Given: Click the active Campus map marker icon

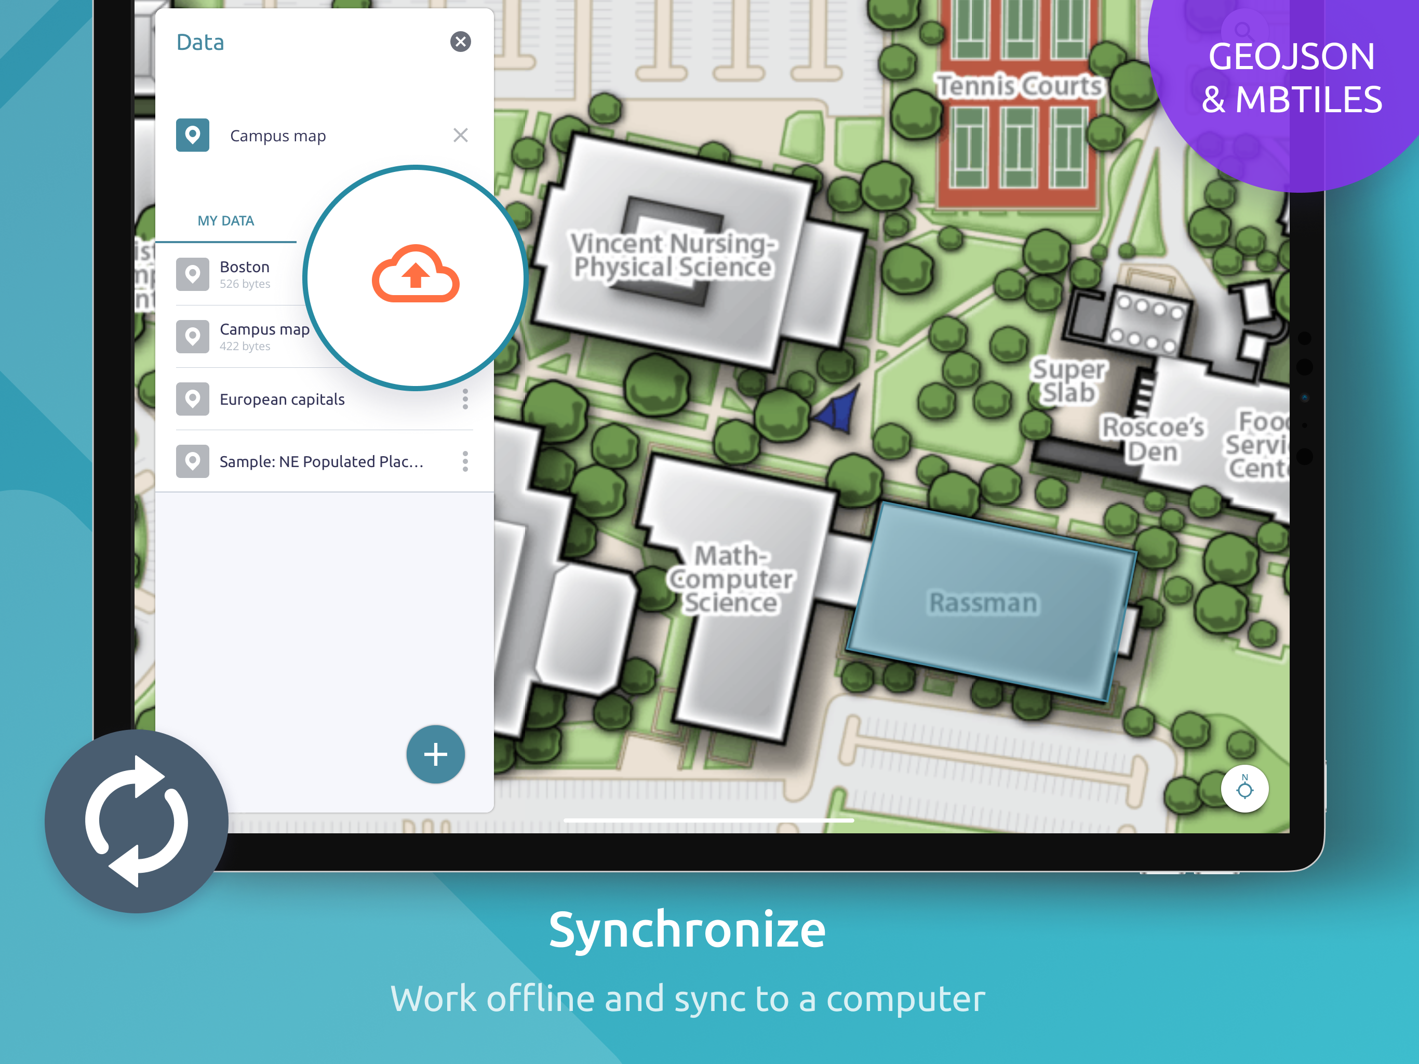Looking at the screenshot, I should (193, 136).
